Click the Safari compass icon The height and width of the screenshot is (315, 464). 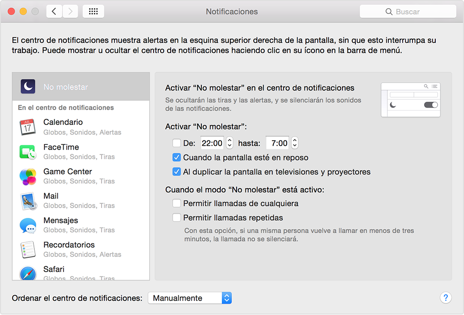point(28,273)
